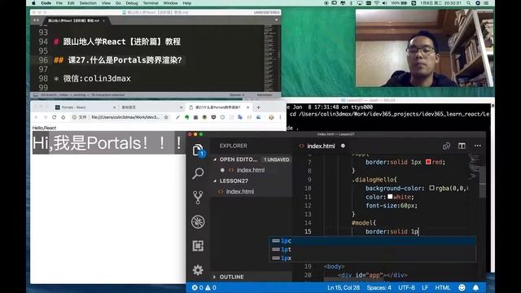Click the red color swatch on line 7
Viewport: 521px width, 293px height.
pos(428,162)
